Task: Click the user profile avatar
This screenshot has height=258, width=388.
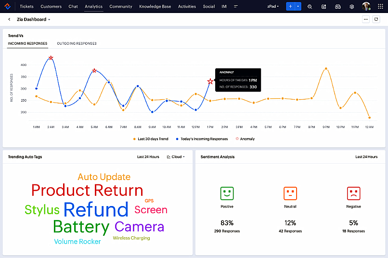Action: point(366,7)
